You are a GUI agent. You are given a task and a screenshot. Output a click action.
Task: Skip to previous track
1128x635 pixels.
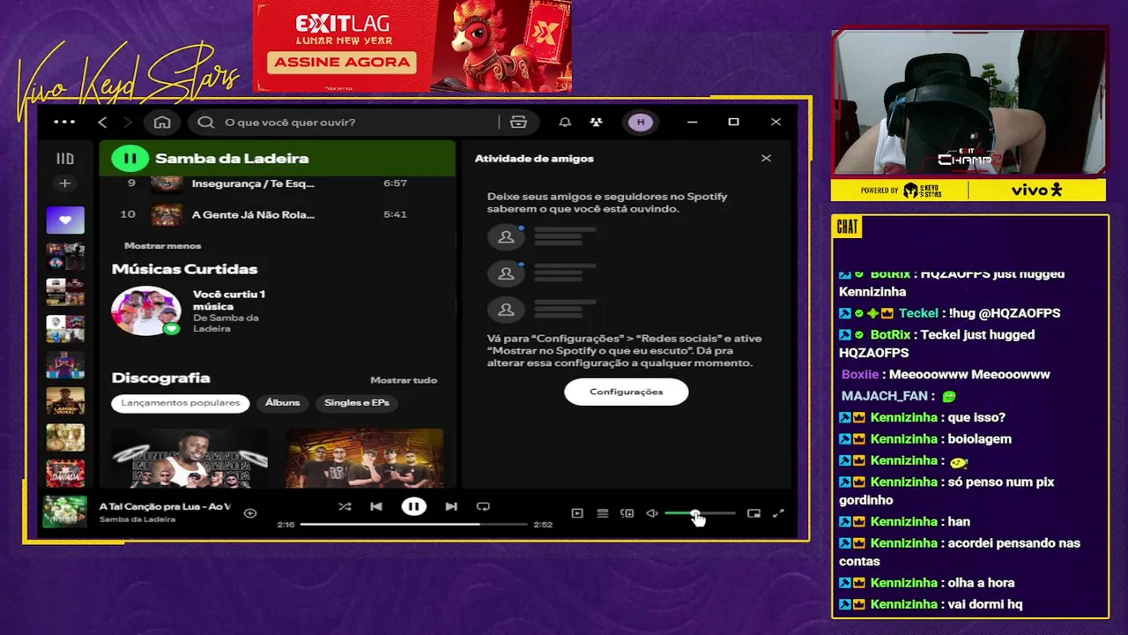click(x=376, y=507)
